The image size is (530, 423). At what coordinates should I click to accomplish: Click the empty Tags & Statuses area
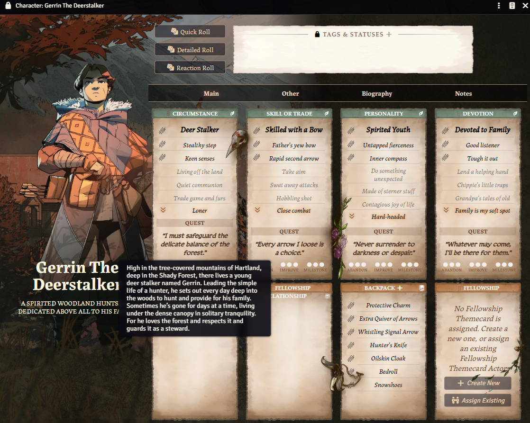353,54
